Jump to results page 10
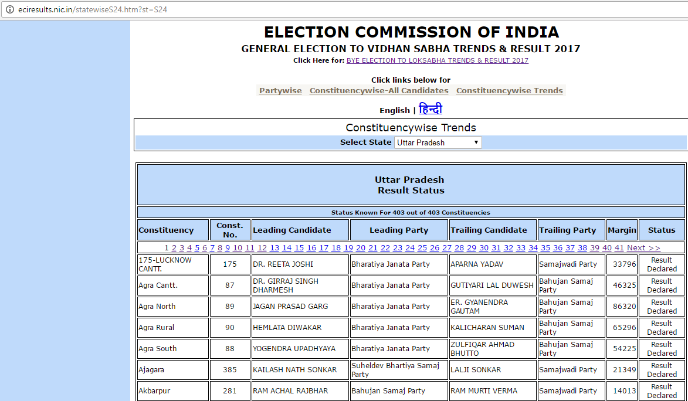Viewport: 688px width, 401px height. [x=237, y=247]
